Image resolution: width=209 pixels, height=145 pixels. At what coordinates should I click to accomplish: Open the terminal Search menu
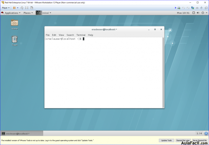pyautogui.click(x=70, y=35)
